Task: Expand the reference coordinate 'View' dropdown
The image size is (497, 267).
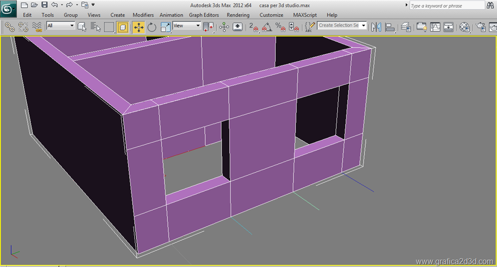Action: click(x=187, y=26)
